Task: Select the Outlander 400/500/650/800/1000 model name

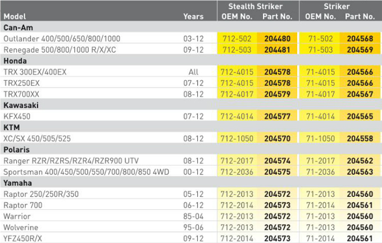Action: [62, 39]
